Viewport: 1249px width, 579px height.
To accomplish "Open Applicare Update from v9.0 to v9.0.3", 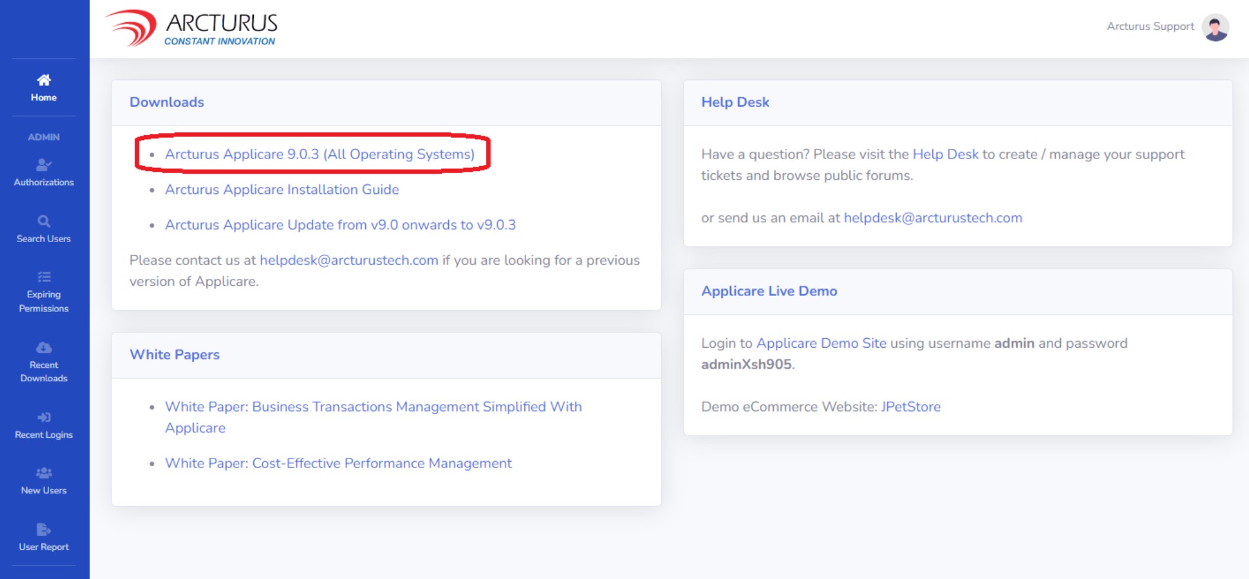I will 340,225.
